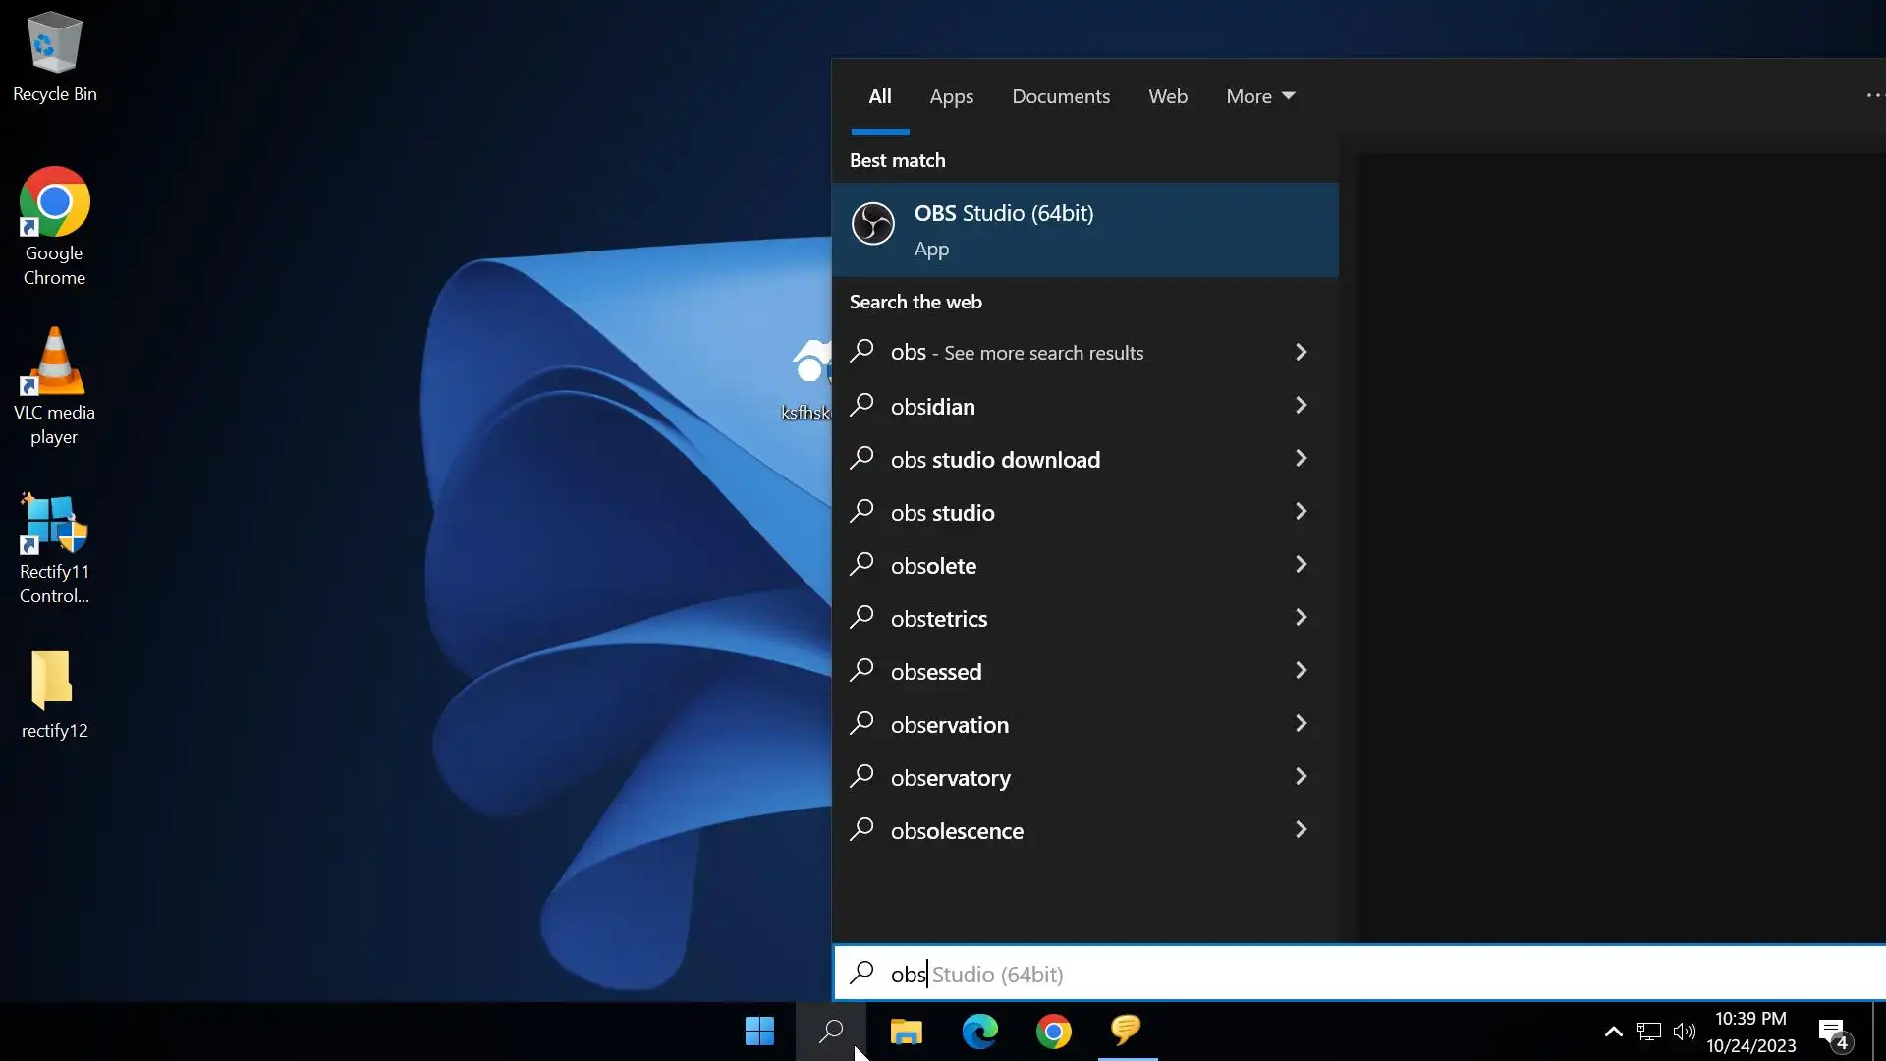Switch to the Apps tab
Image resolution: width=1886 pixels, height=1061 pixels.
tap(951, 96)
